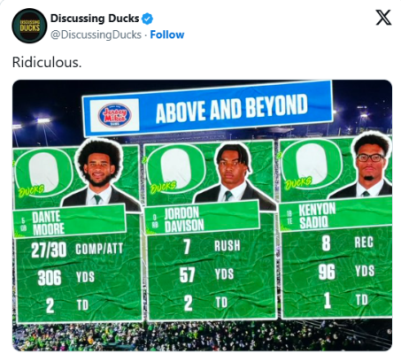
Task: Click the Oregon O logo on Jordon Davison card
Action: (176, 169)
